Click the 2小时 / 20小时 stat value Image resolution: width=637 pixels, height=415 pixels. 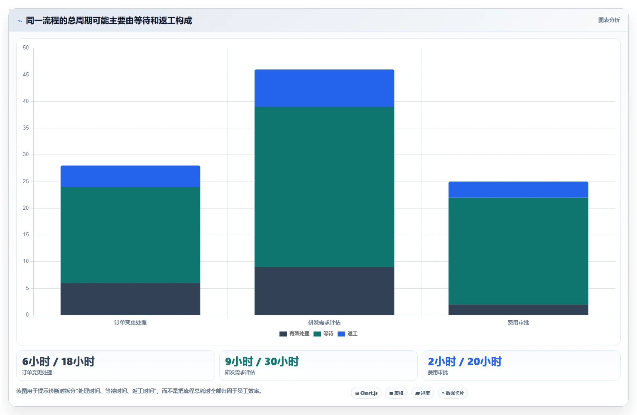click(465, 361)
